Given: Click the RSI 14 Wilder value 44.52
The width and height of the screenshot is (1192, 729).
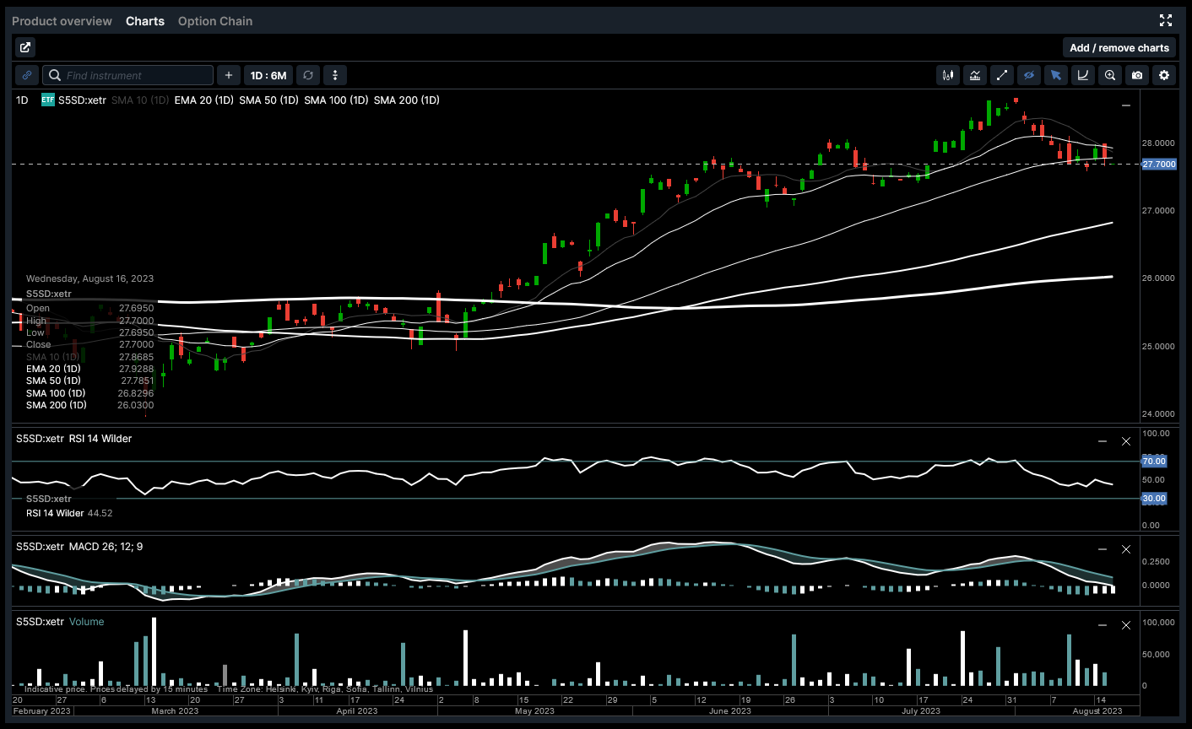Looking at the screenshot, I should point(100,513).
